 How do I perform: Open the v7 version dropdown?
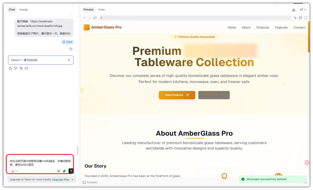pos(303,10)
